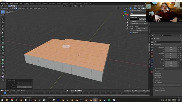Toggle Screencast Keys checkbox
This screenshot has height=102, width=182.
tap(132, 11)
